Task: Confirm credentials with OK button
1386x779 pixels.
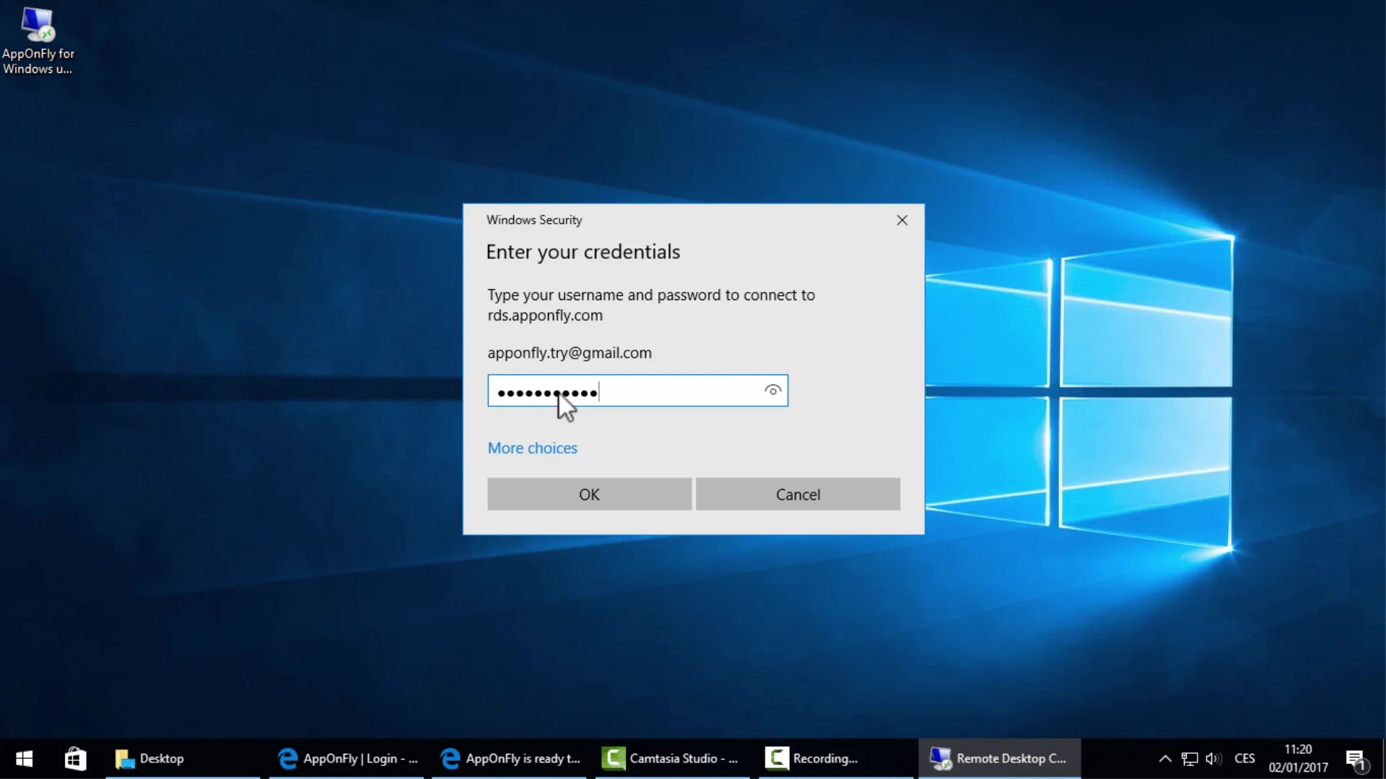Action: coord(589,494)
